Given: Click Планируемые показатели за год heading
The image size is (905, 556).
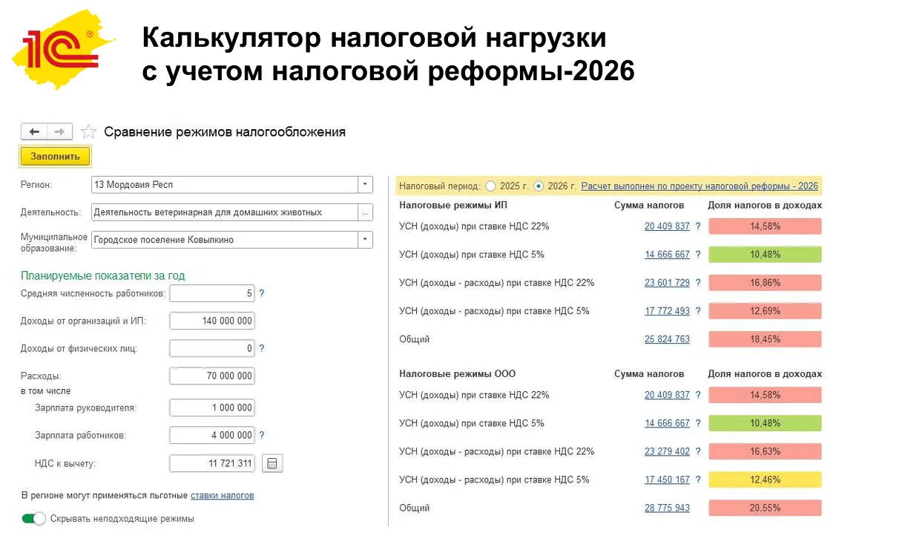Looking at the screenshot, I should coord(103,275).
